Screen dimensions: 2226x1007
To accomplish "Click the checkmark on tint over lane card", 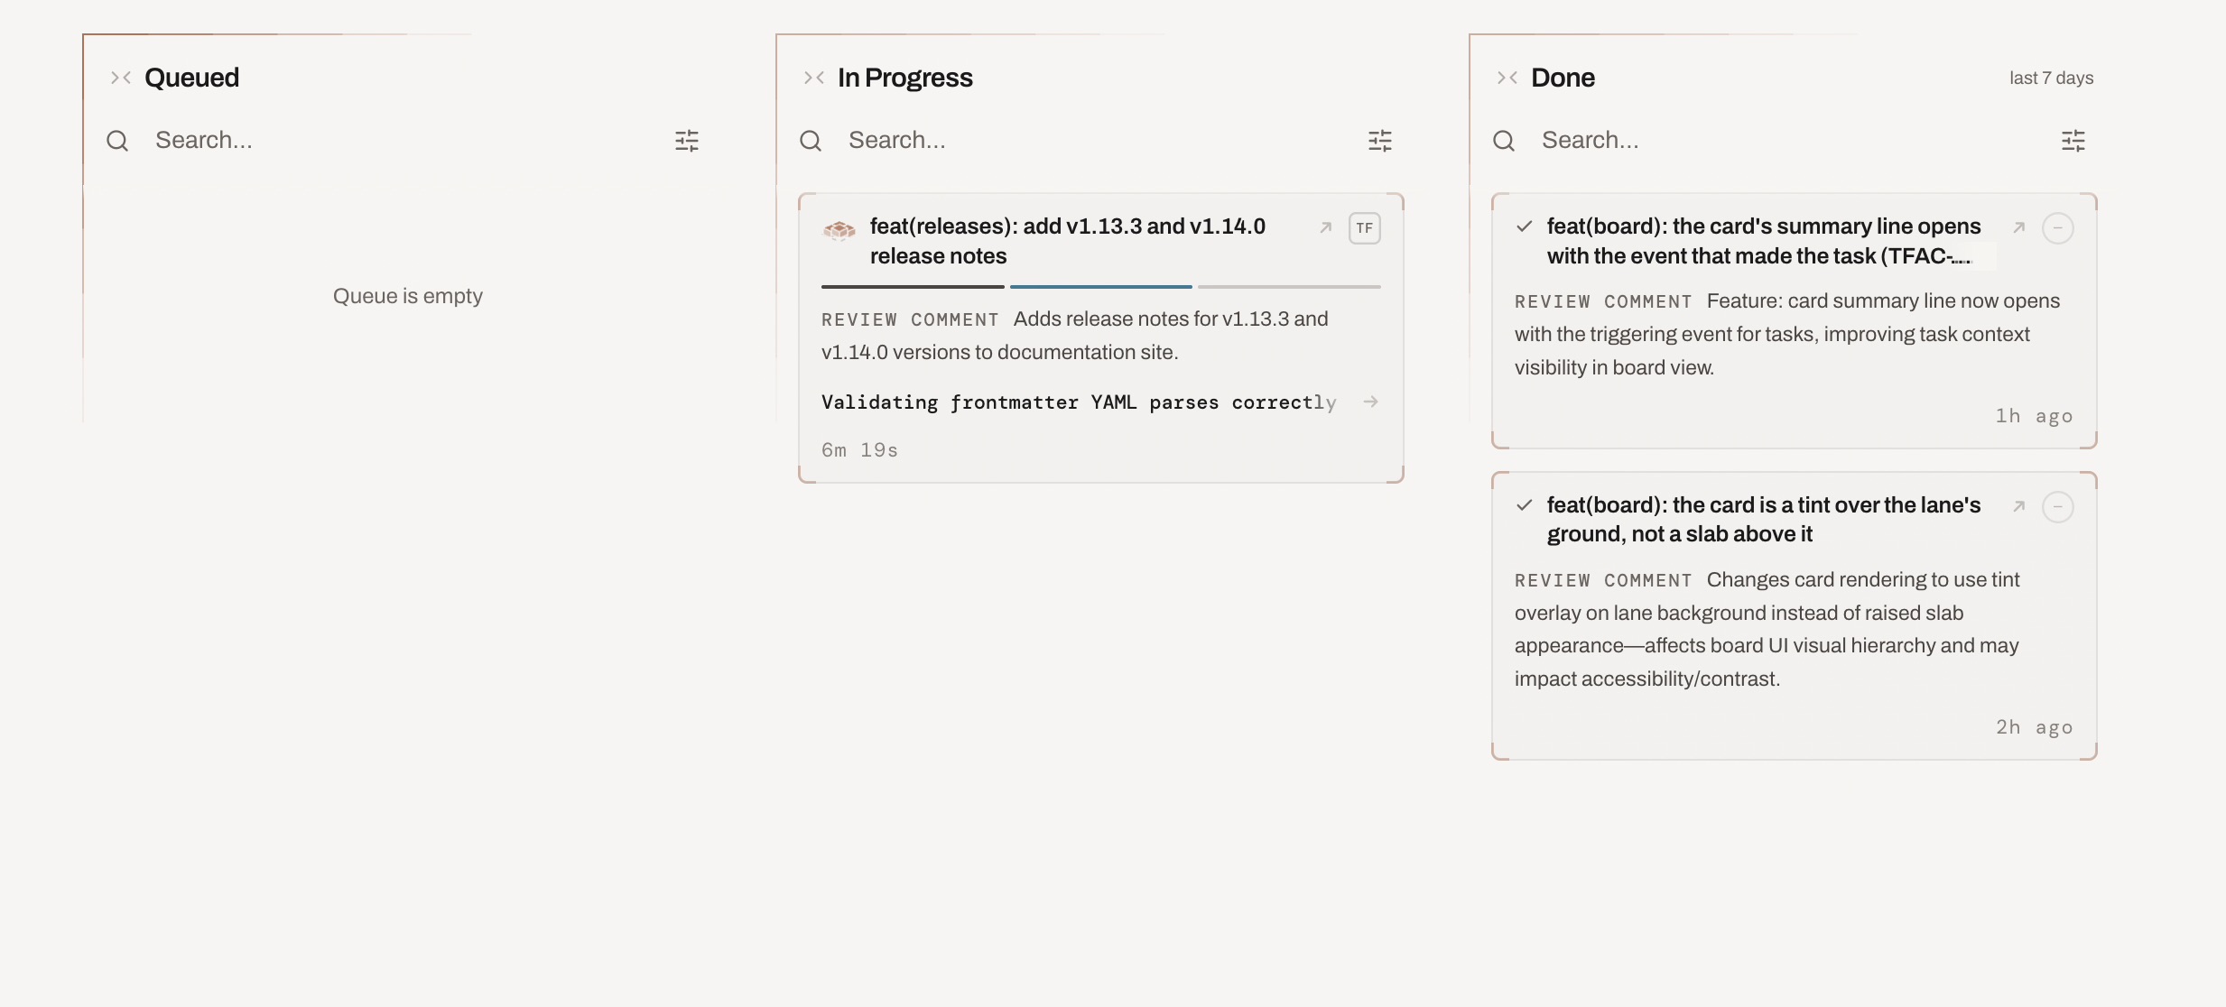I will [x=1525, y=505].
